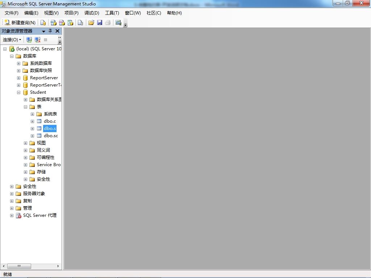The width and height of the screenshot is (371, 278).
Task: Click the 管理 folder icon
Action: [x=18, y=208]
